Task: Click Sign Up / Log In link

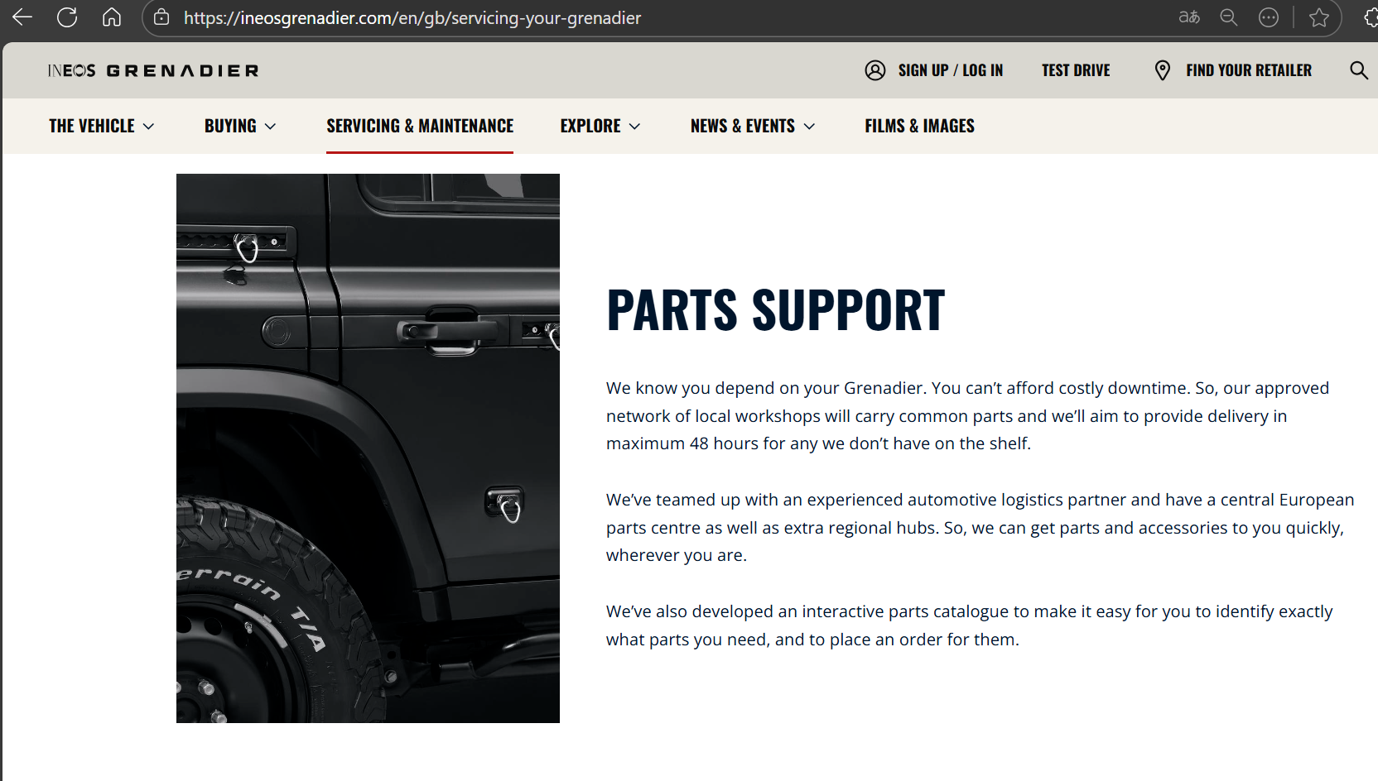Action: 951,70
